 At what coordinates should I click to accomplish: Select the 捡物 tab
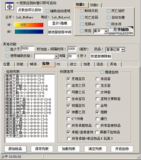48,64
